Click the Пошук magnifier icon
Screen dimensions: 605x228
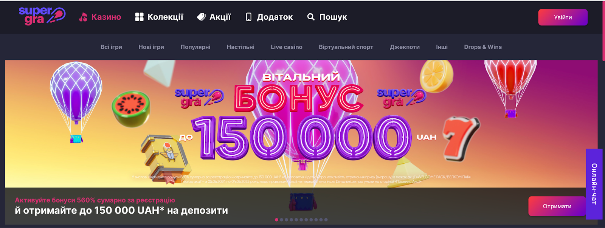pyautogui.click(x=311, y=17)
